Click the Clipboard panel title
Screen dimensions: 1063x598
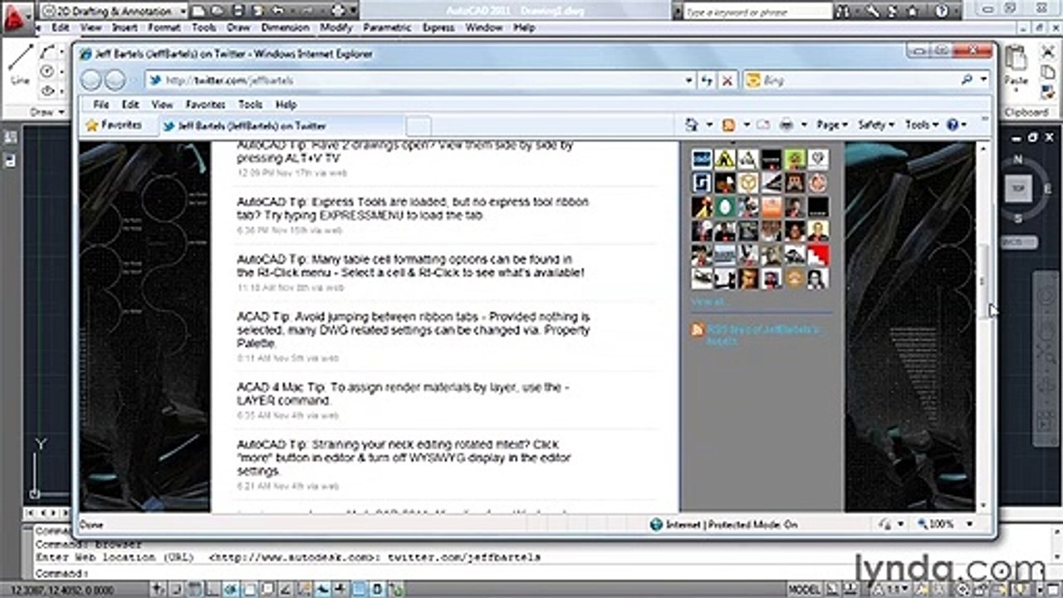click(x=1026, y=111)
